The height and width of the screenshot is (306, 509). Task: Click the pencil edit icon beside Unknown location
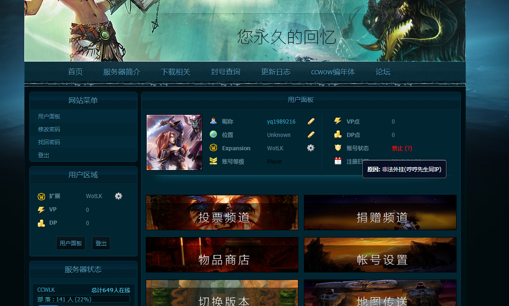[311, 135]
